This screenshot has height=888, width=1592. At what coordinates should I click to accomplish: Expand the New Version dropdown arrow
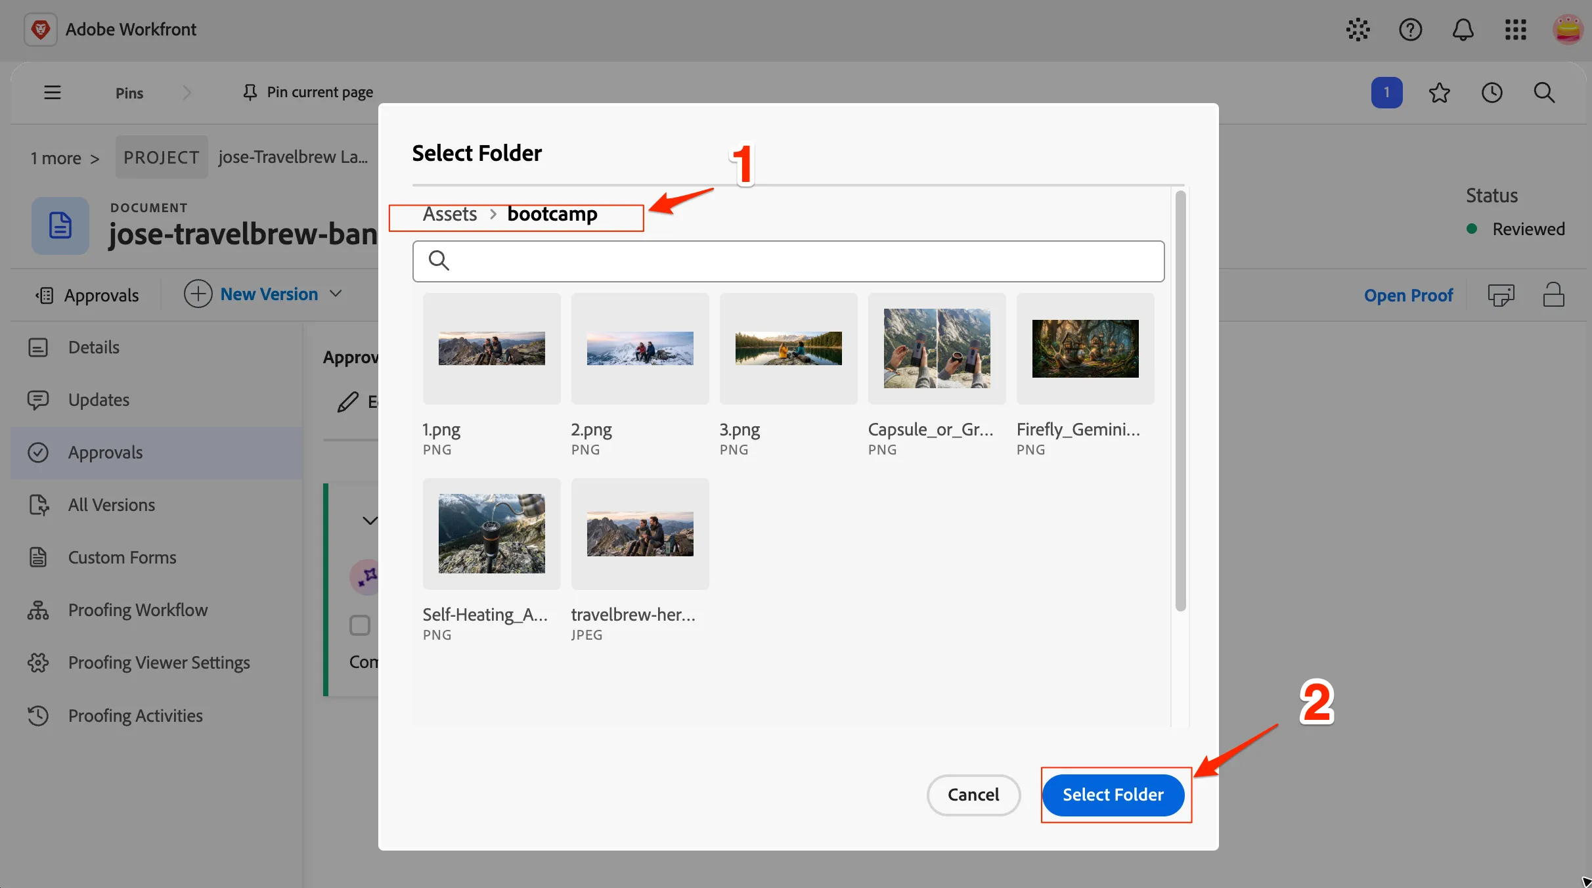pos(336,294)
